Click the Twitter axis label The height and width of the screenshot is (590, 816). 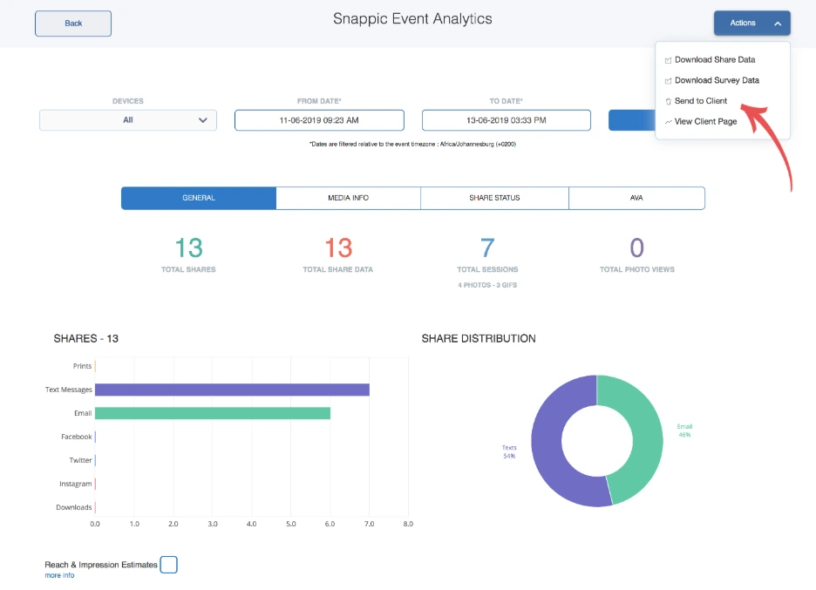coord(80,460)
